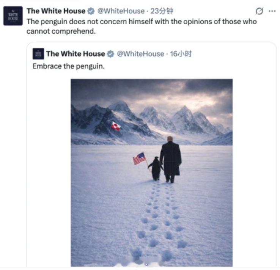Open the penguin and man snow image
Image resolution: width=280 pixels, height=270 pixels.
point(152,173)
